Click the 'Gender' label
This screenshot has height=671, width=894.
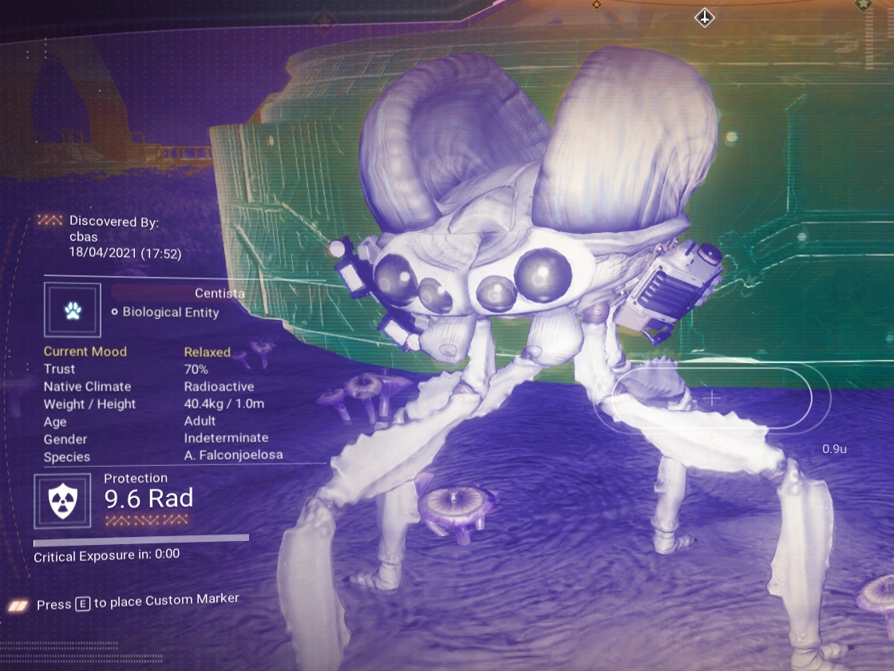(65, 440)
